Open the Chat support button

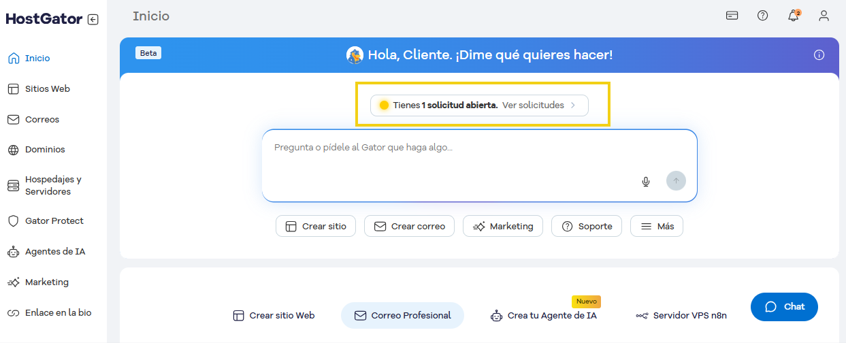pos(784,307)
